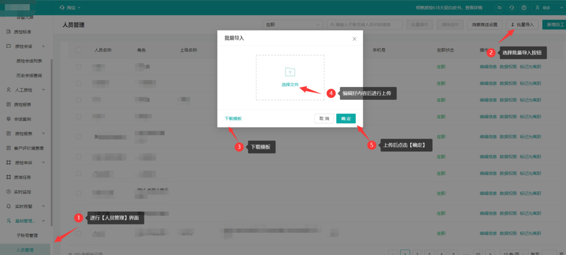Click the 质检标准 sidebar icon
The image size is (566, 255).
click(9, 31)
